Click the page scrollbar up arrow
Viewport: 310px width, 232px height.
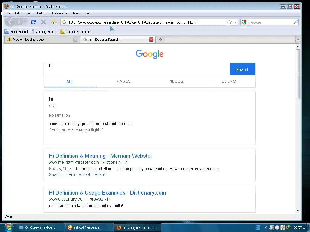[298, 46]
